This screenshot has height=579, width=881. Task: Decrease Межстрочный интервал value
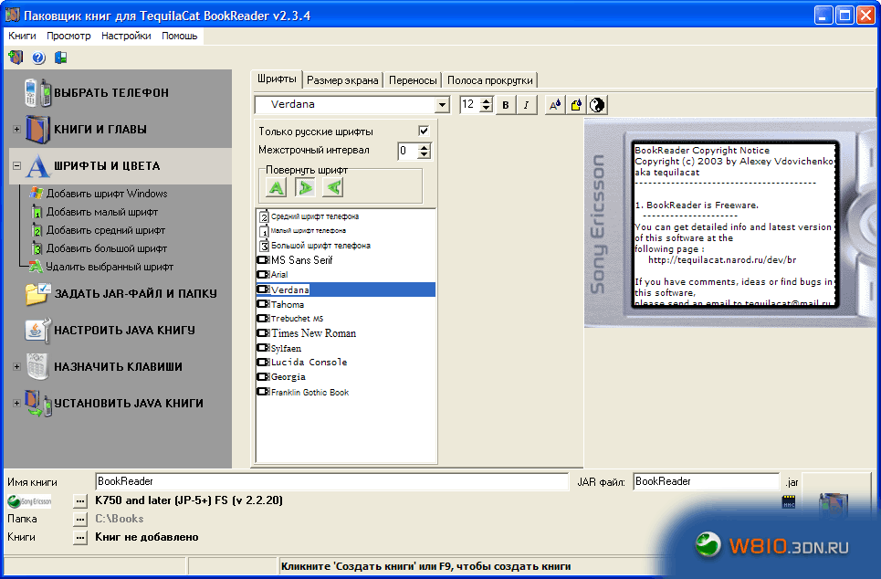425,154
